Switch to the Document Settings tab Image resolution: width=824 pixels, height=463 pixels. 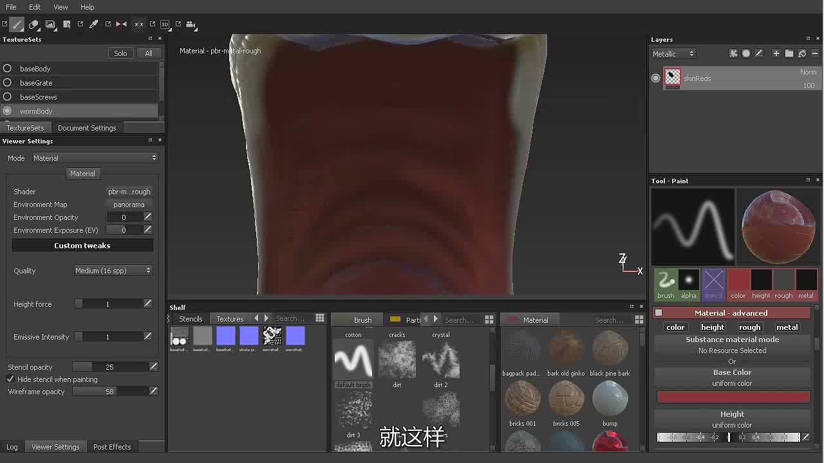[87, 128]
